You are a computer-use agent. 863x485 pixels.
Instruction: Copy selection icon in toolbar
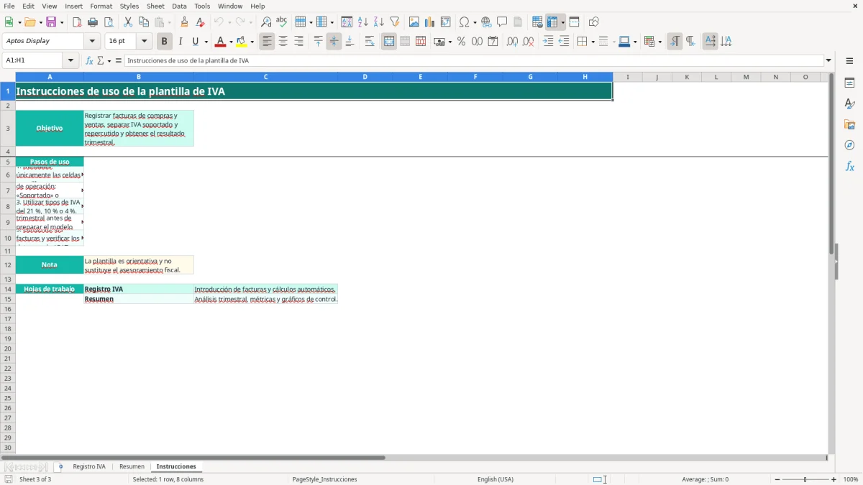pos(144,22)
